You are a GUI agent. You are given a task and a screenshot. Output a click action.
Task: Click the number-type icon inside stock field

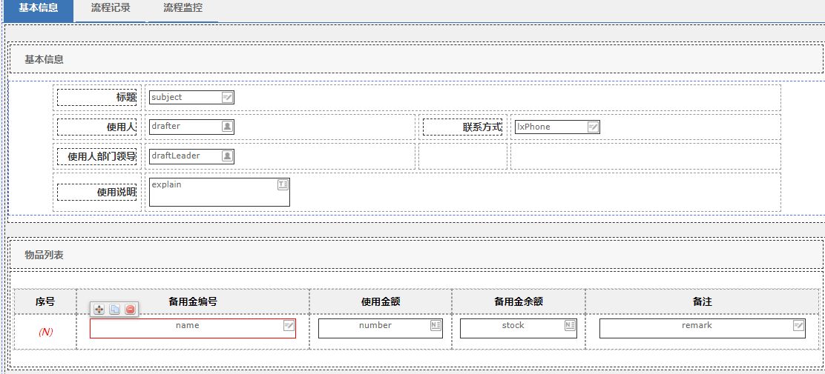[570, 326]
